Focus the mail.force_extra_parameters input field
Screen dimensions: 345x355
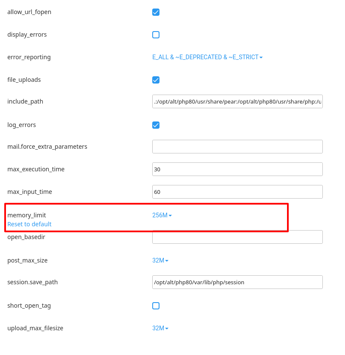[238, 147]
